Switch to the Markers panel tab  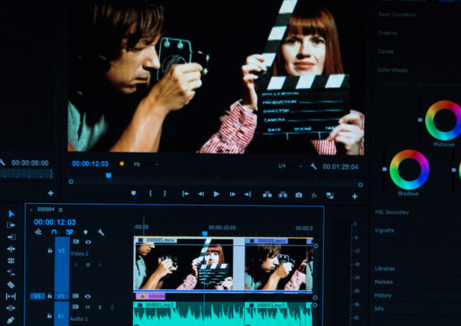click(384, 282)
